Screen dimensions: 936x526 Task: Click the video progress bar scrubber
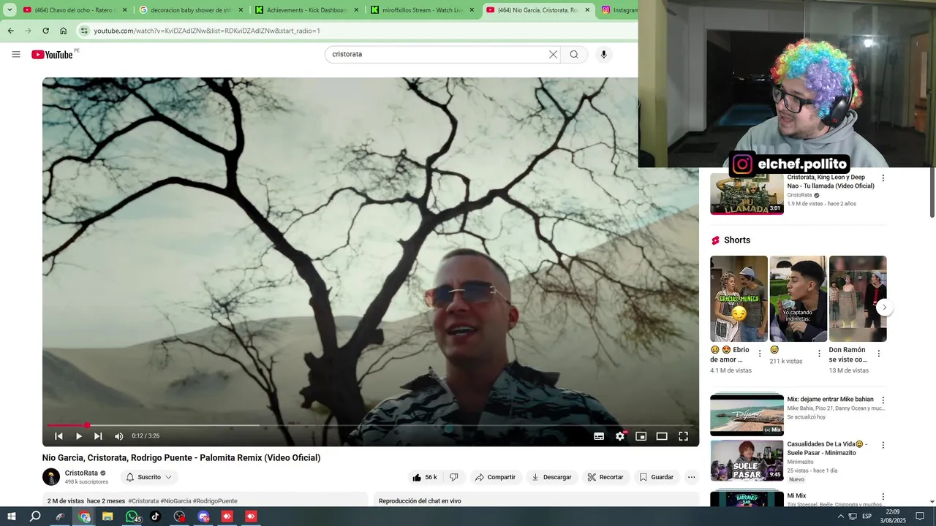[87, 425]
